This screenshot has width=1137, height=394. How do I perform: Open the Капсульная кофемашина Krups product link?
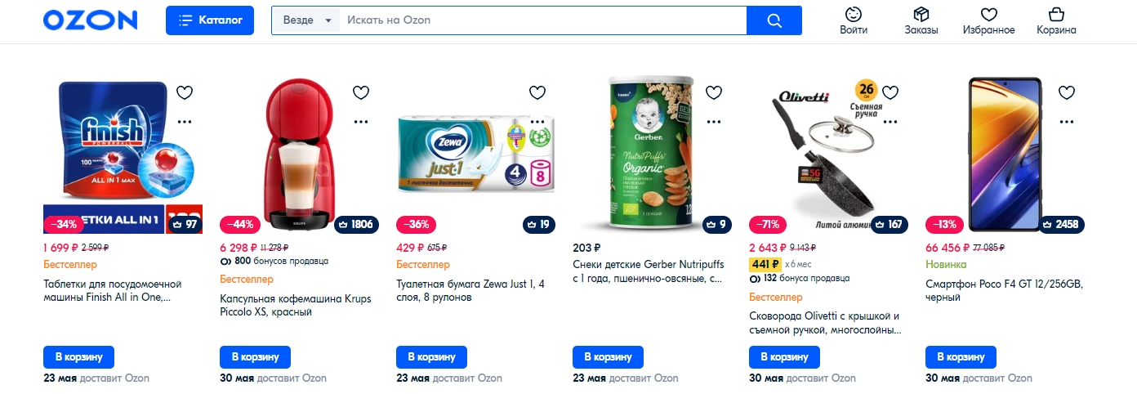(x=295, y=305)
